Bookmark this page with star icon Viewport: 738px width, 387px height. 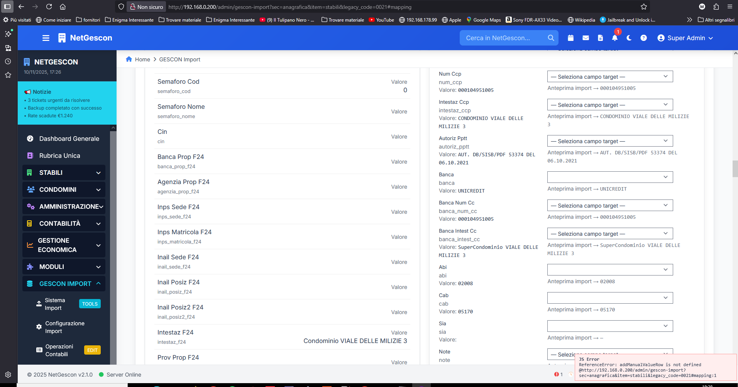(x=643, y=7)
